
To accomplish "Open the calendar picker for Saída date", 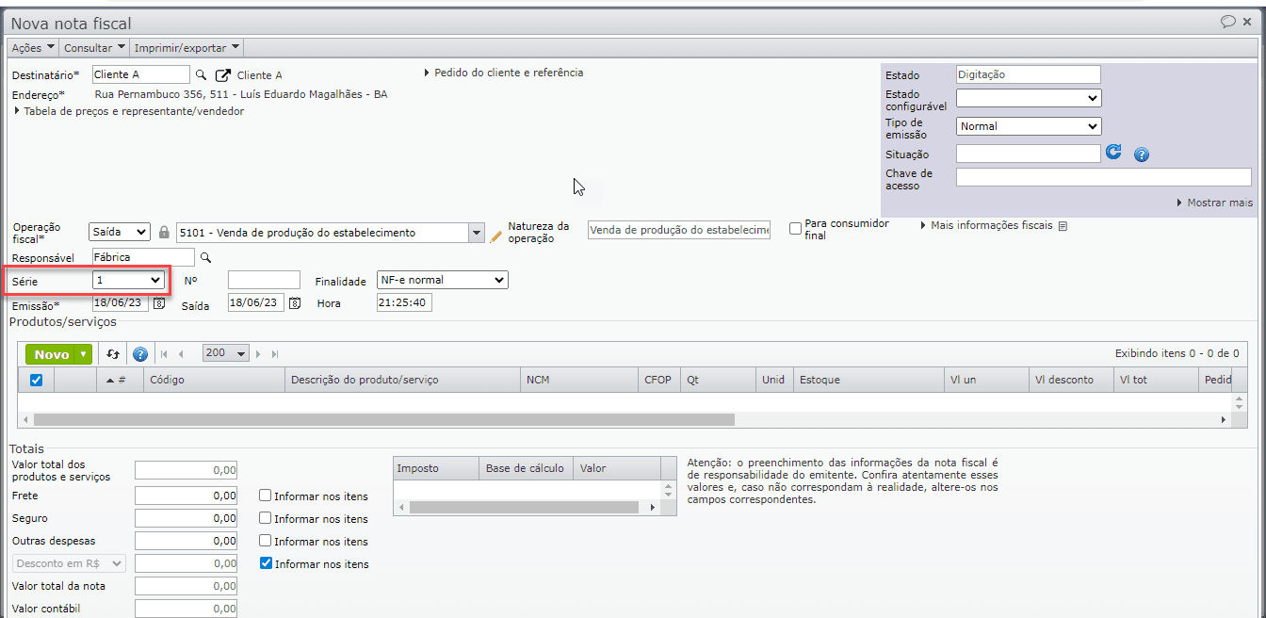I will [295, 302].
